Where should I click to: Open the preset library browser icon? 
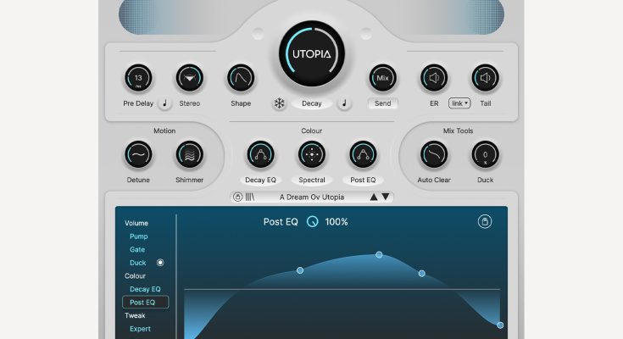pyautogui.click(x=249, y=197)
